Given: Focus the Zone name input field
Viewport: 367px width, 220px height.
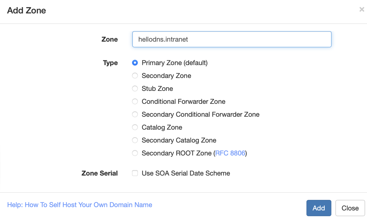Looking at the screenshot, I should pos(232,39).
